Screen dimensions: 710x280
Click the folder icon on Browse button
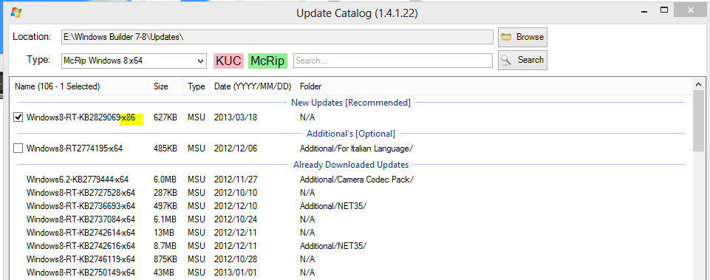coord(506,37)
